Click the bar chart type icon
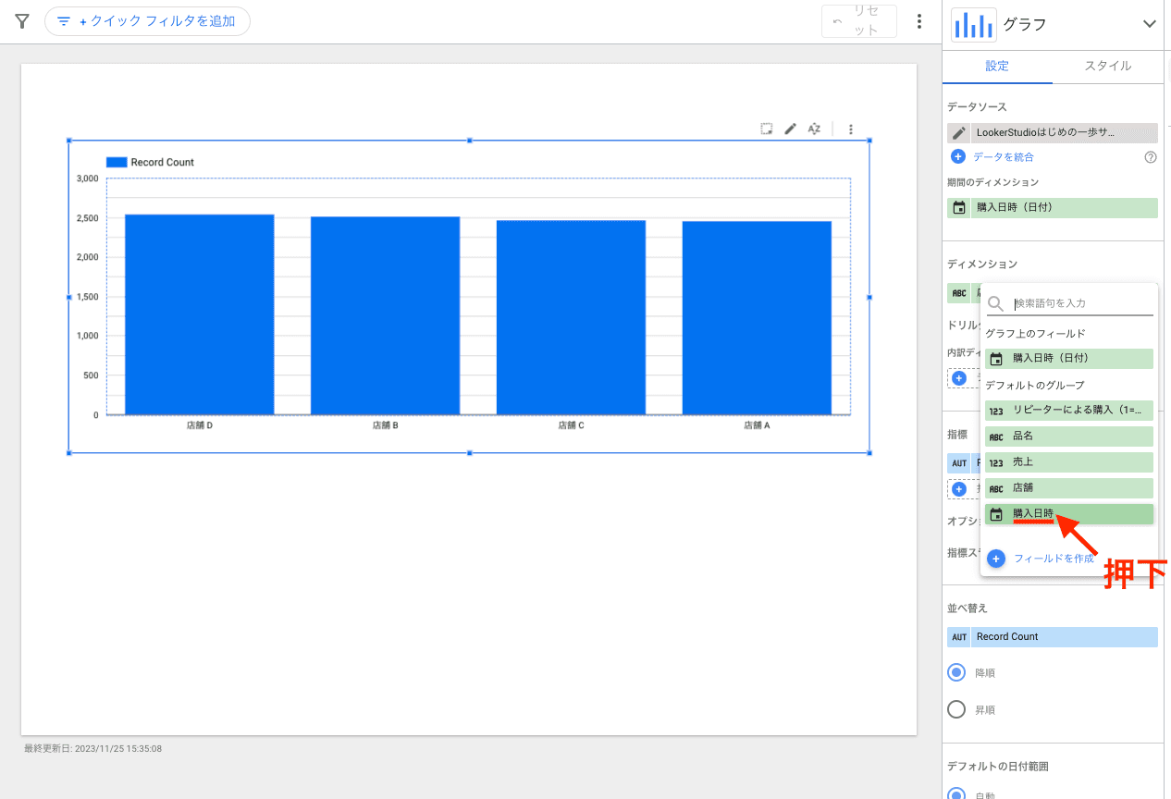This screenshot has width=1171, height=799. (973, 25)
